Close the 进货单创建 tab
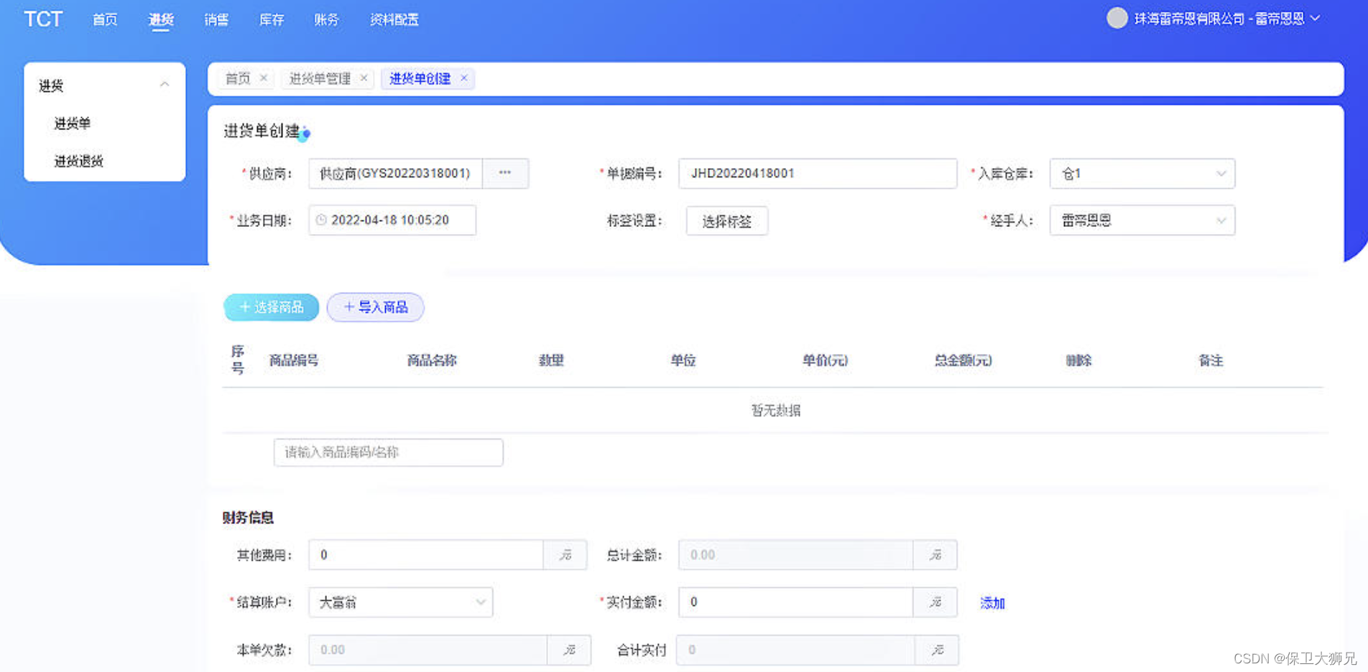 [464, 78]
